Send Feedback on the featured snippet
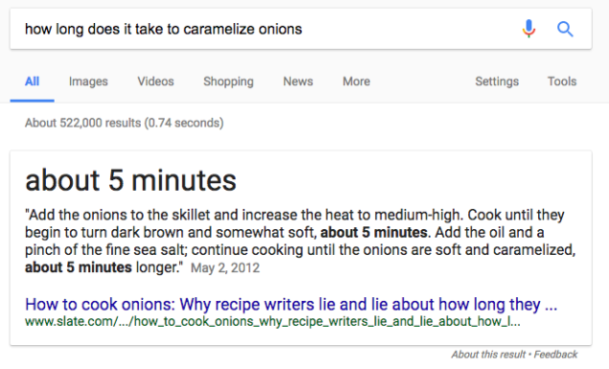 pyautogui.click(x=555, y=355)
